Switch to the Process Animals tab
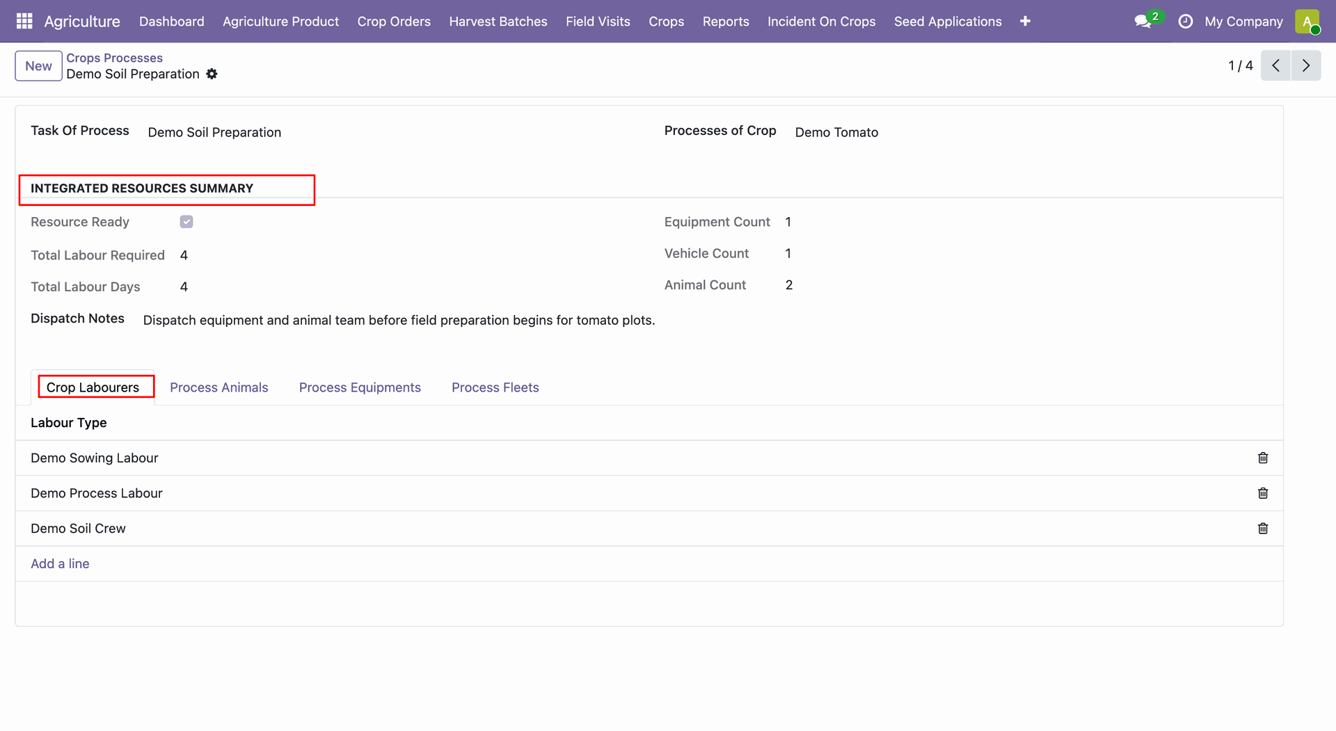This screenshot has width=1336, height=731. coord(218,387)
